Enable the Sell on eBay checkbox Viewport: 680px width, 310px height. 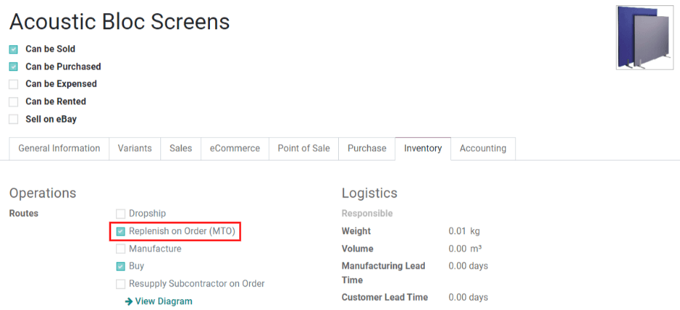[13, 120]
